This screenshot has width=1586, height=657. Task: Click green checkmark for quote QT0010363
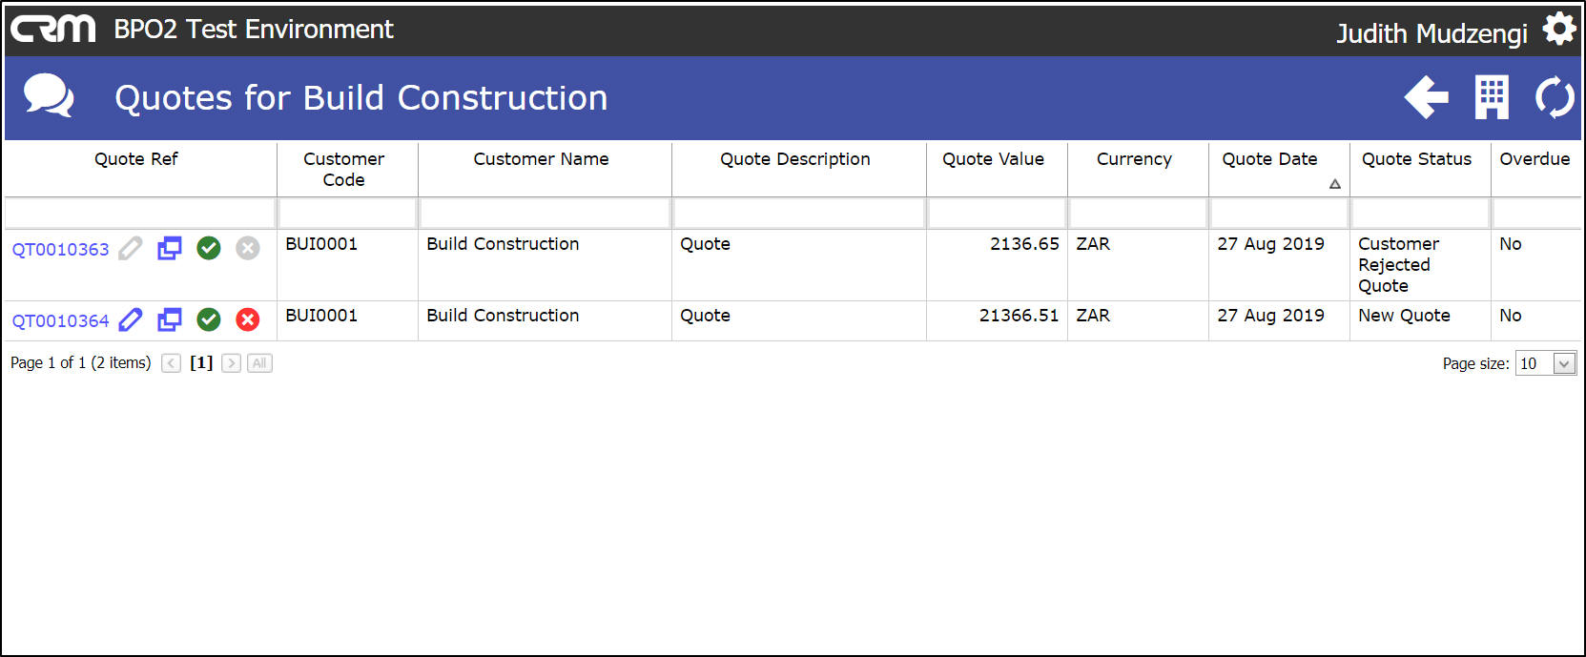(209, 248)
